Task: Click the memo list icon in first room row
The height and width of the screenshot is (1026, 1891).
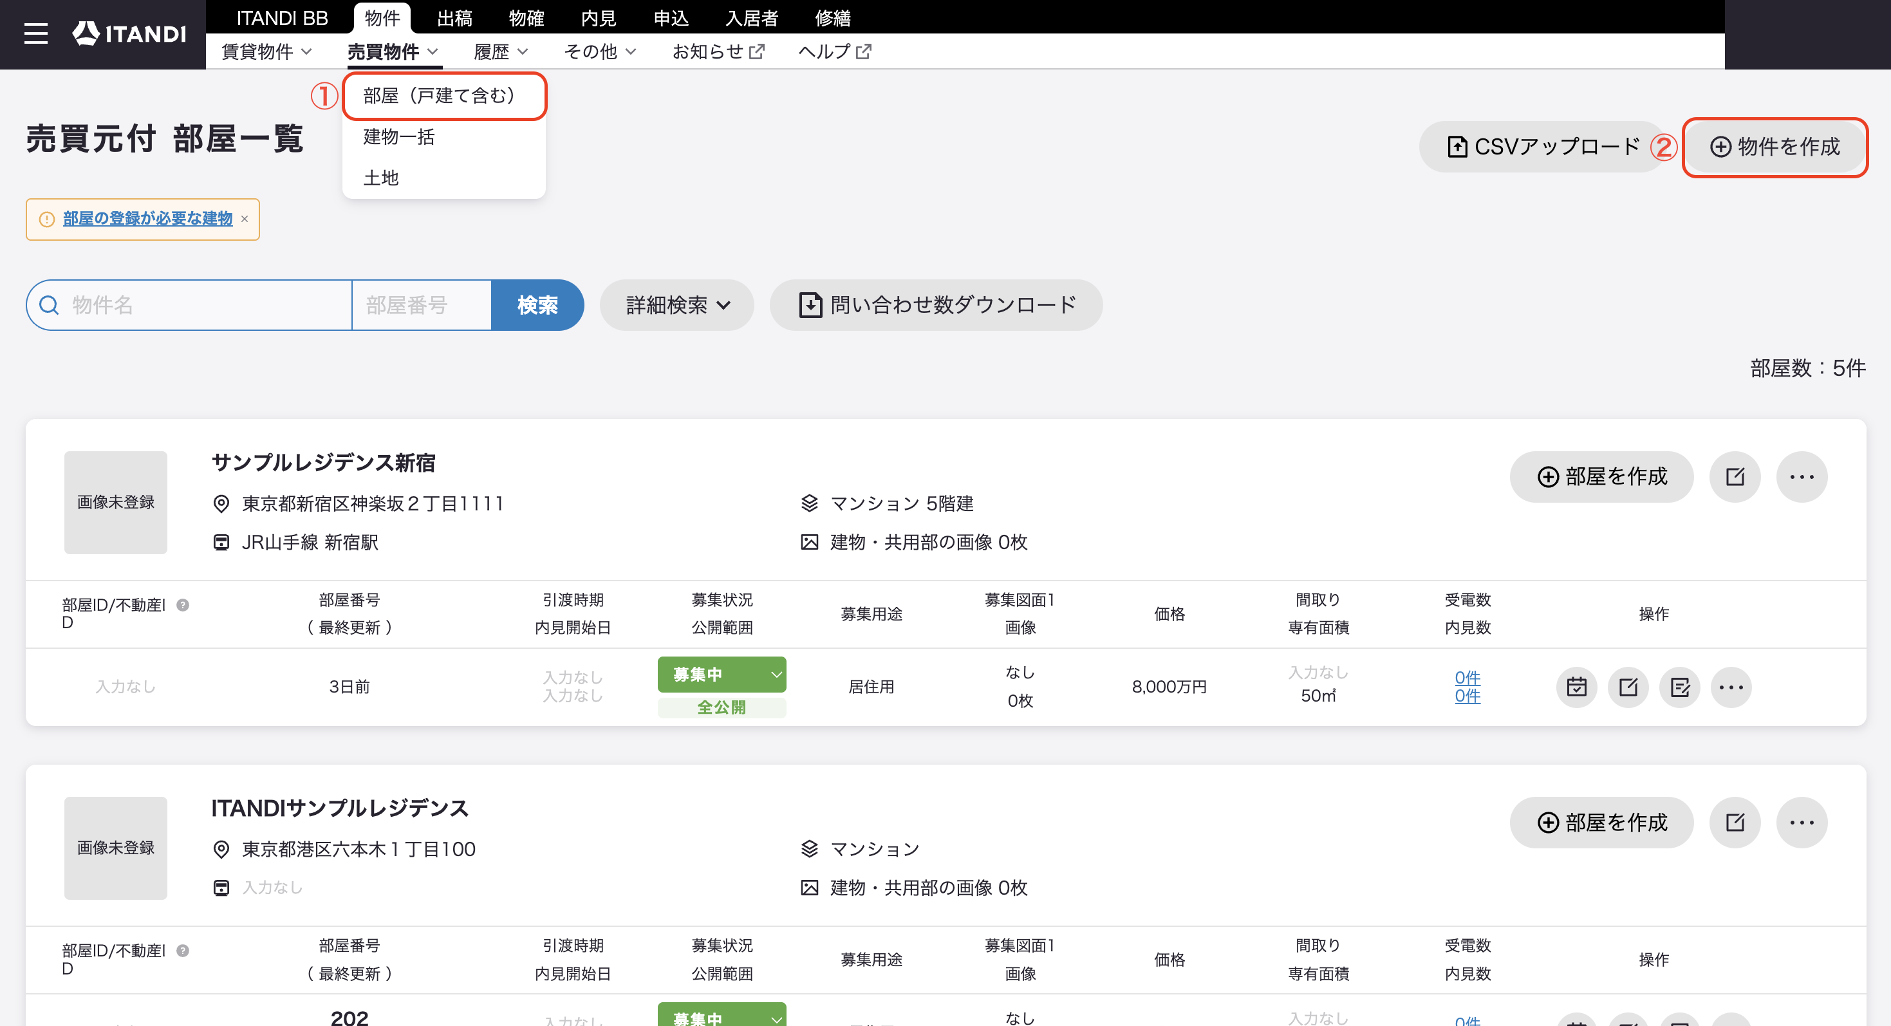Action: coord(1680,687)
